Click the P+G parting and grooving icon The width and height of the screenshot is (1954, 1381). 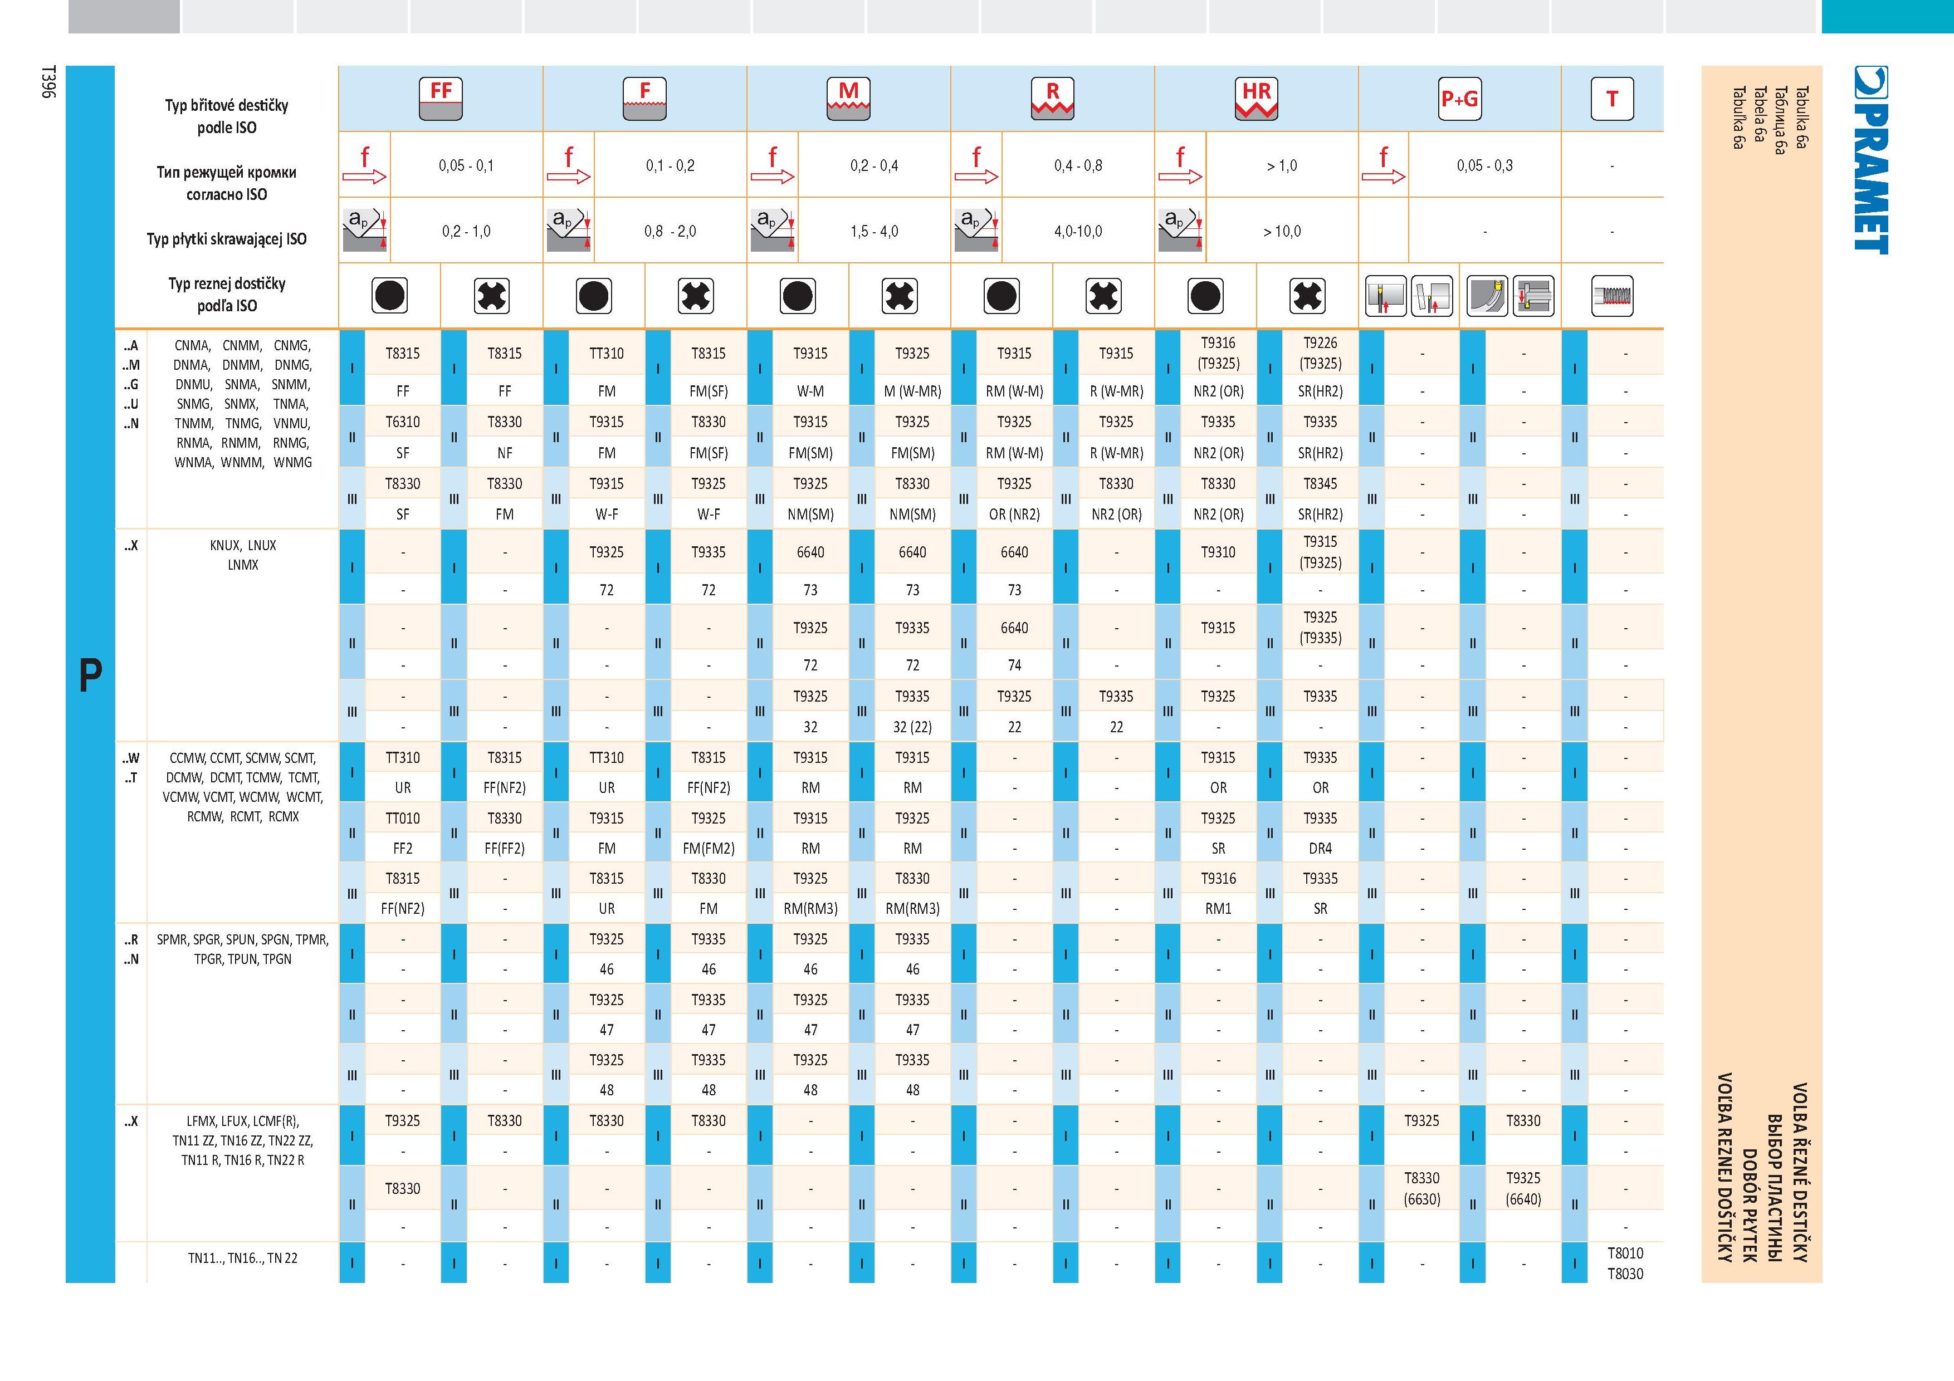(x=1459, y=99)
